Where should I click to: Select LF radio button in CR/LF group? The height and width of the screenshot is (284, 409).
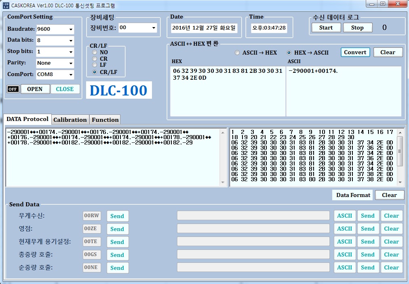pyautogui.click(x=95, y=65)
